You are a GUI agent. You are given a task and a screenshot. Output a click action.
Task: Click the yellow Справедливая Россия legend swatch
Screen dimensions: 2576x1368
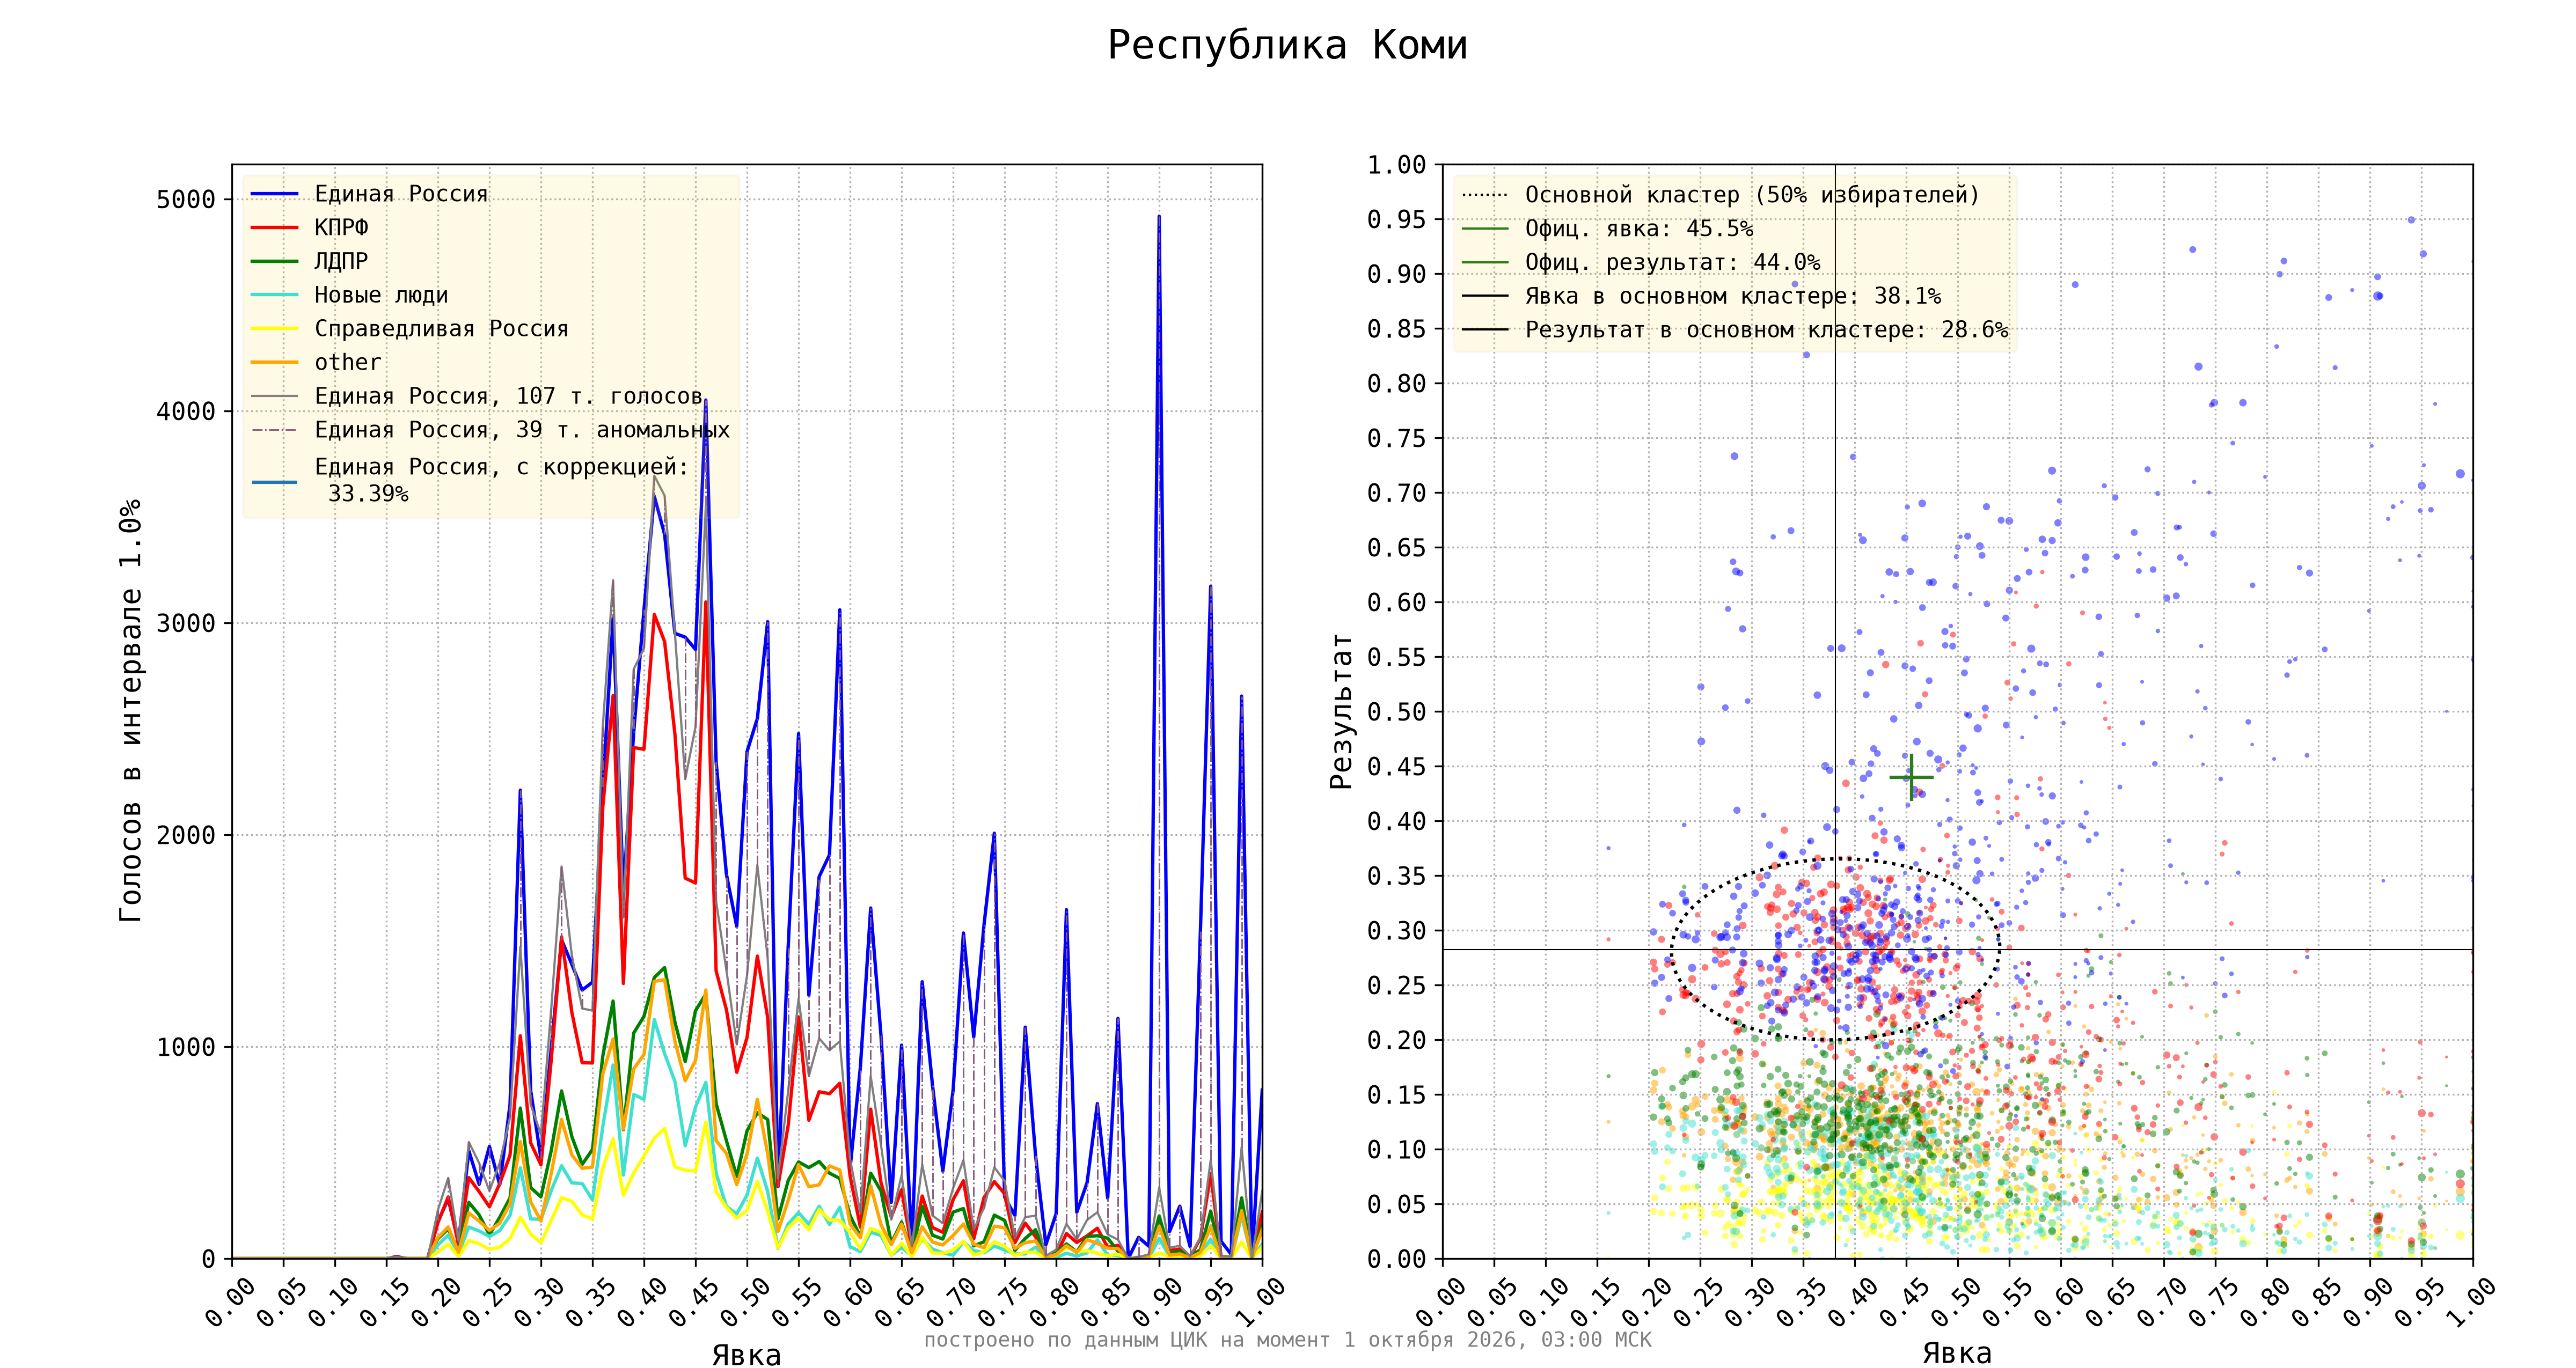274,329
